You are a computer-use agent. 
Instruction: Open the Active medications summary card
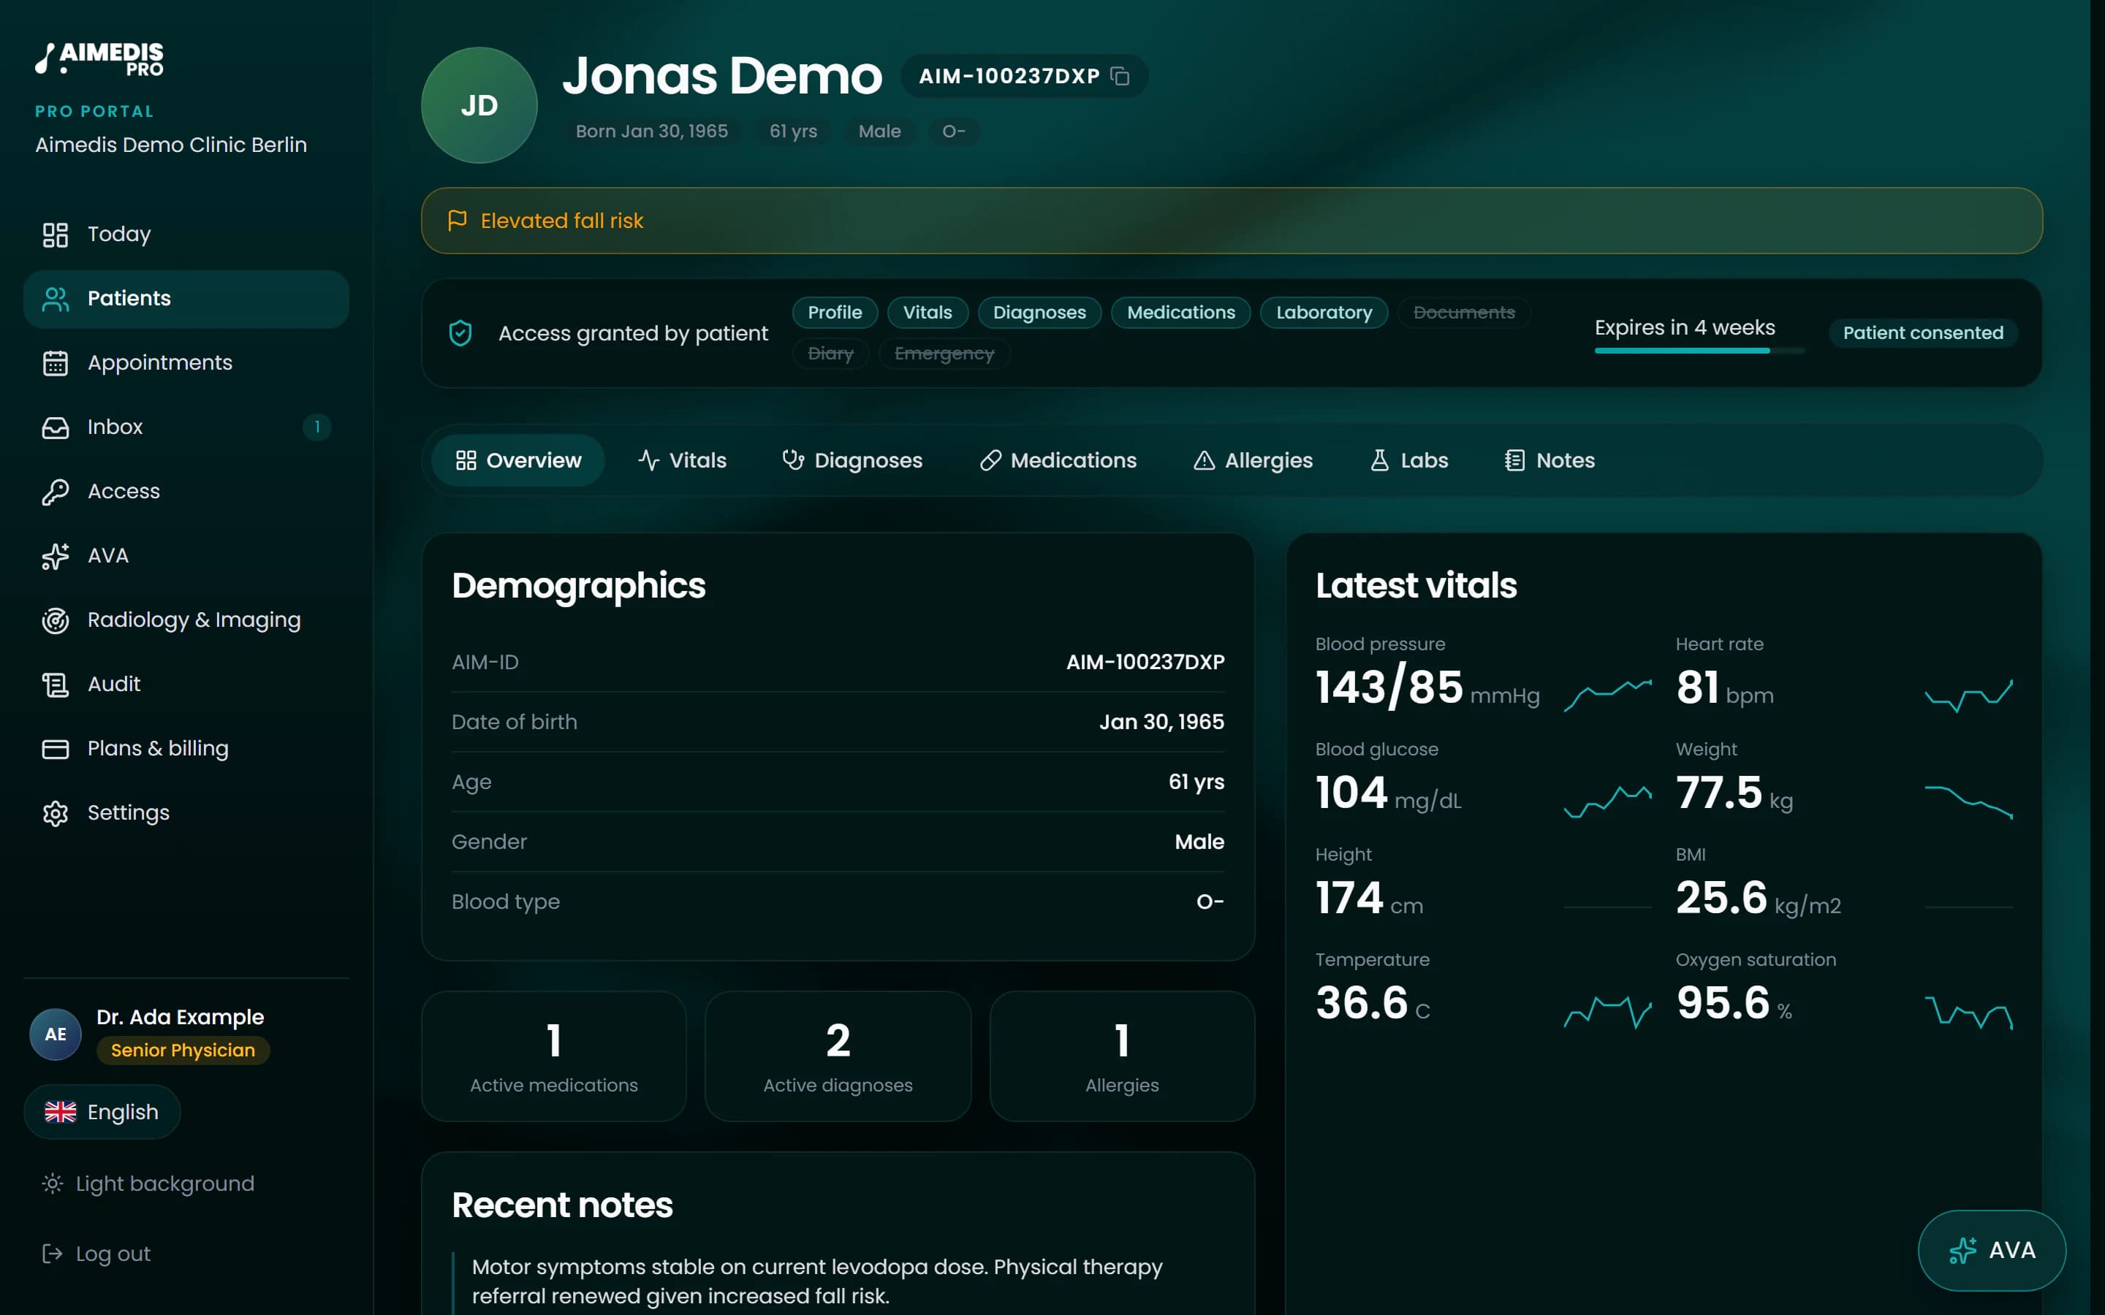coord(554,1056)
